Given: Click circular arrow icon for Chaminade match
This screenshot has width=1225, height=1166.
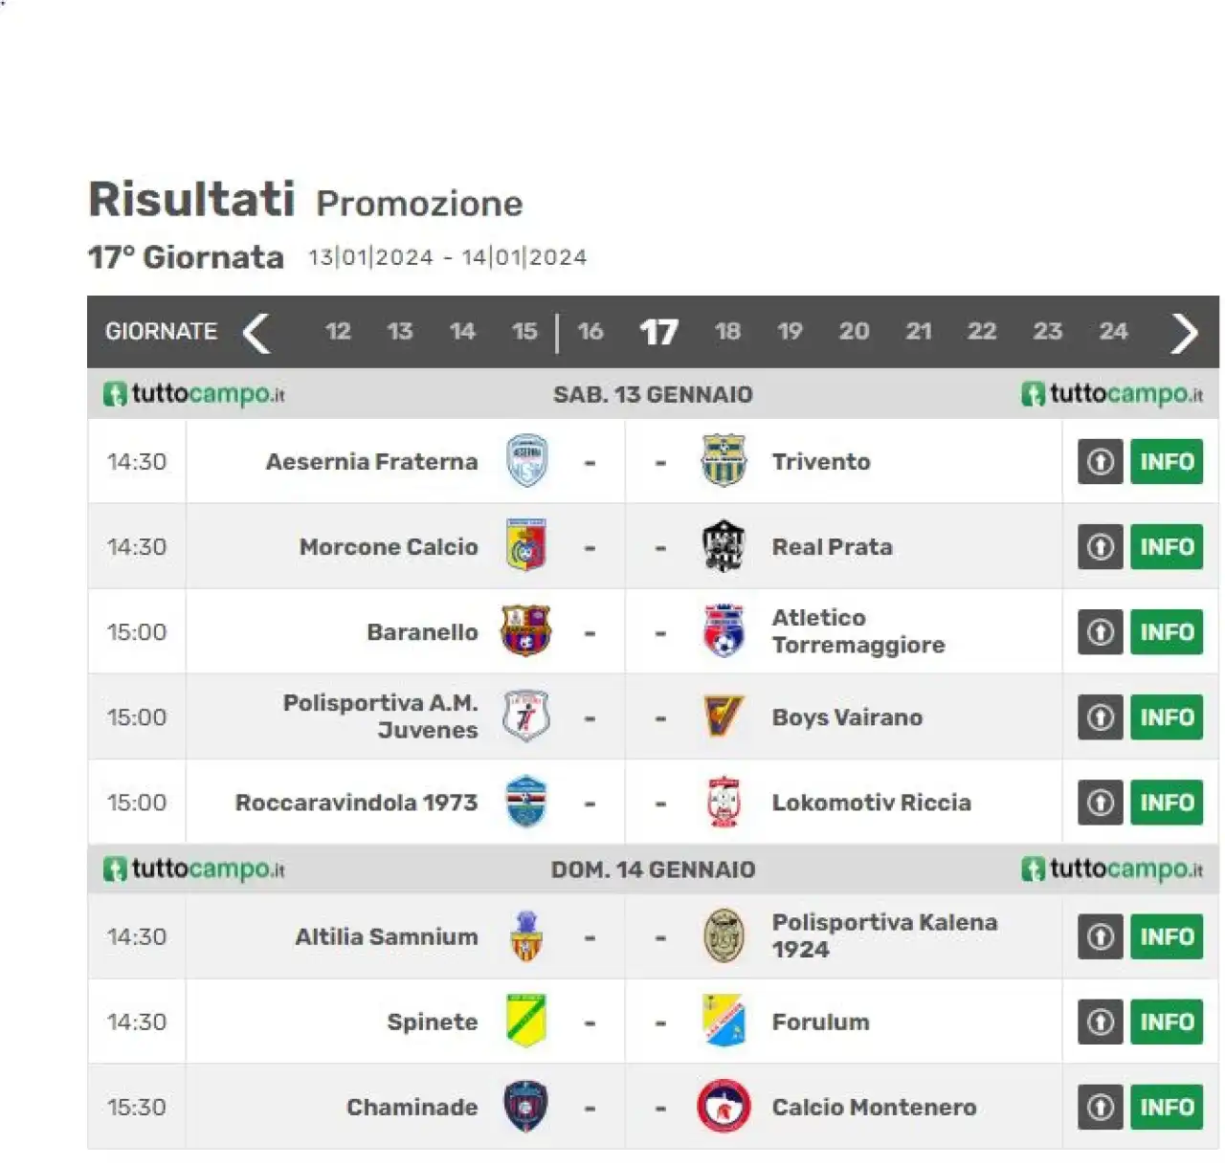Looking at the screenshot, I should (1101, 1107).
